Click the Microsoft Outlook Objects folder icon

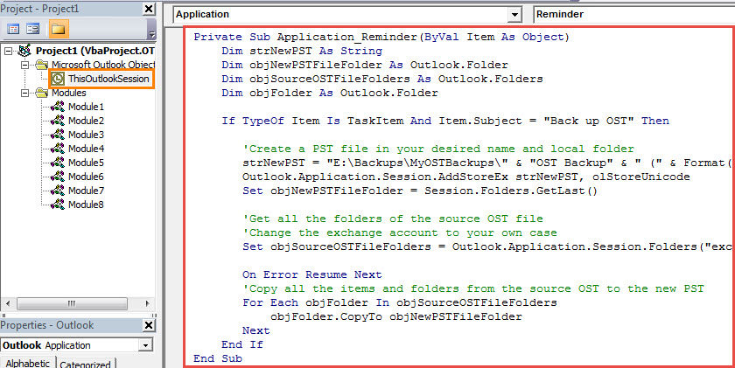point(42,65)
